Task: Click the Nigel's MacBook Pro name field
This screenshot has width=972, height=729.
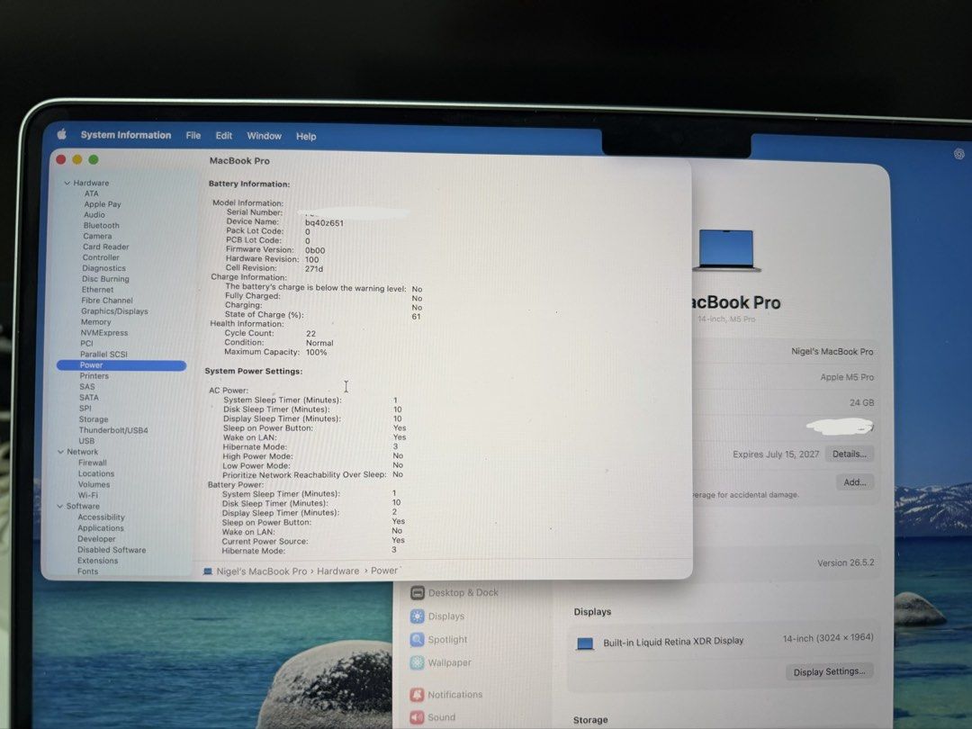Action: [x=832, y=352]
